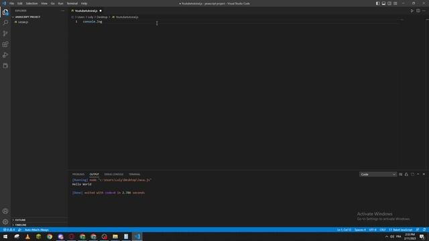Expand the Outline section
429x241 pixels.
pyautogui.click(x=20, y=220)
